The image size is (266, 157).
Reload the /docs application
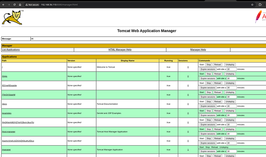[x=217, y=102]
